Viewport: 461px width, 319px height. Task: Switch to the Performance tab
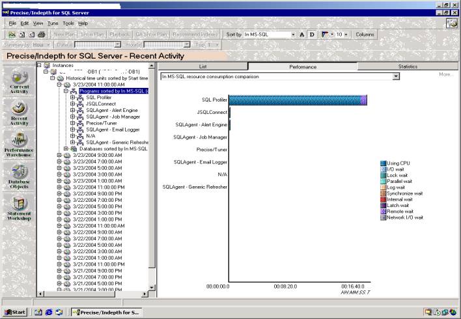click(x=303, y=67)
